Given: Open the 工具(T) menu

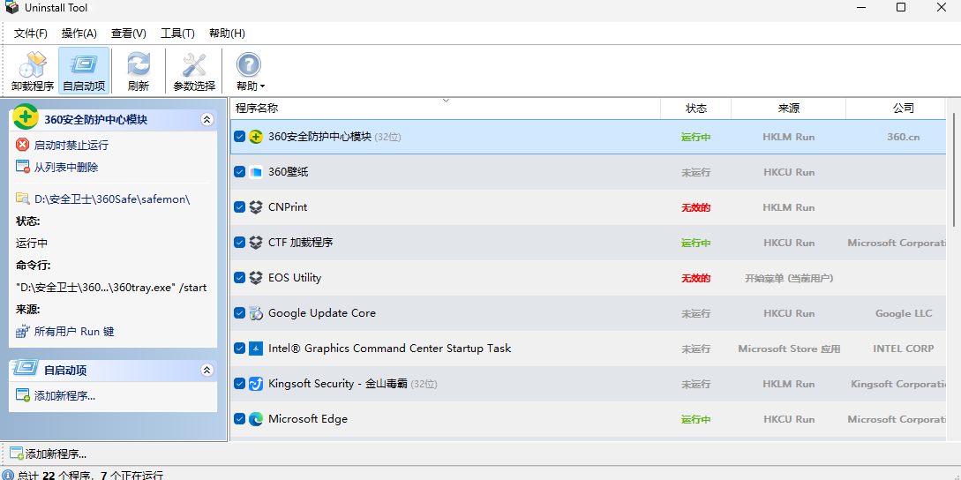Looking at the screenshot, I should 177,34.
